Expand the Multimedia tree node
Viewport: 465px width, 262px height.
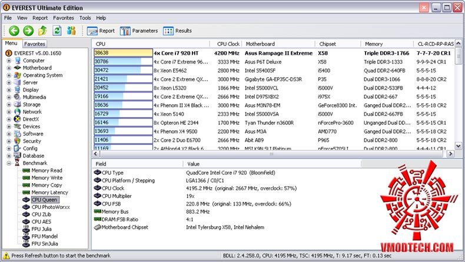[9, 97]
